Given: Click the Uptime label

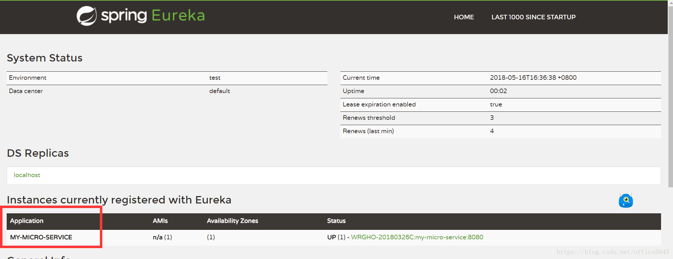Looking at the screenshot, I should coord(353,91).
